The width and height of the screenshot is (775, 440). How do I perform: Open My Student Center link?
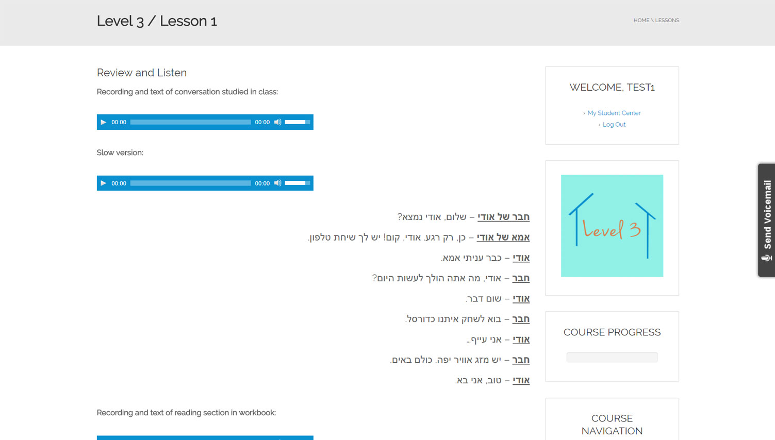(x=614, y=113)
